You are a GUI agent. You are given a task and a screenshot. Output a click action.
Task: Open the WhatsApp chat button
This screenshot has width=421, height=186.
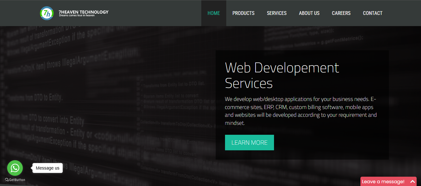point(15,168)
